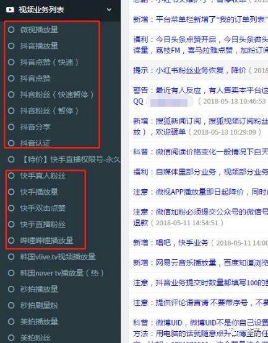Click the circle icon next to 抖音播放量
The height and width of the screenshot is (343, 268).
click(11, 46)
